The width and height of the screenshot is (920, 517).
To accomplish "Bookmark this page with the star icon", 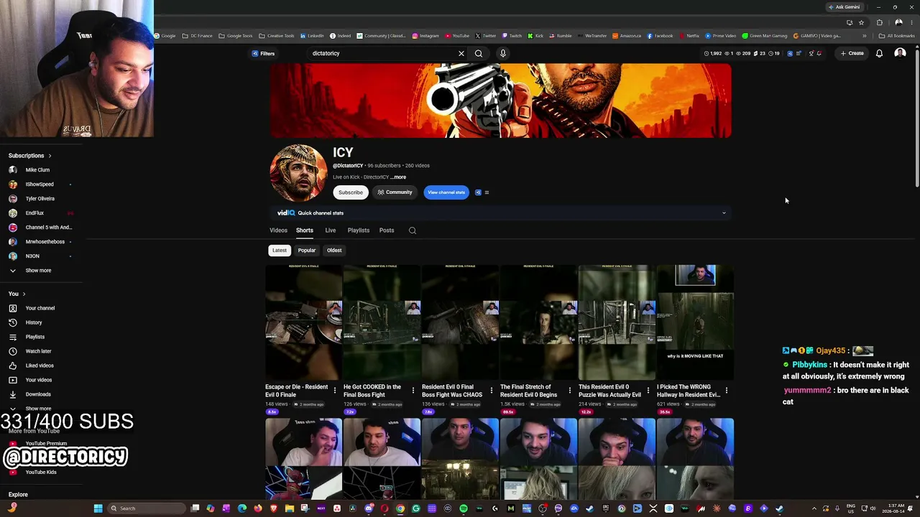I will click(x=861, y=22).
